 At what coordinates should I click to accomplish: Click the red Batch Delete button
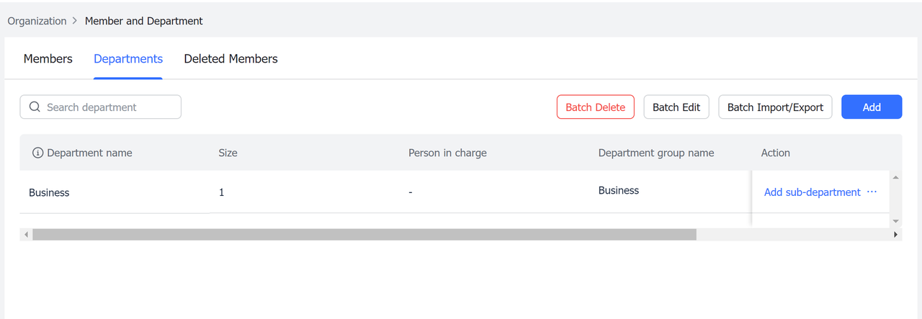(x=595, y=107)
